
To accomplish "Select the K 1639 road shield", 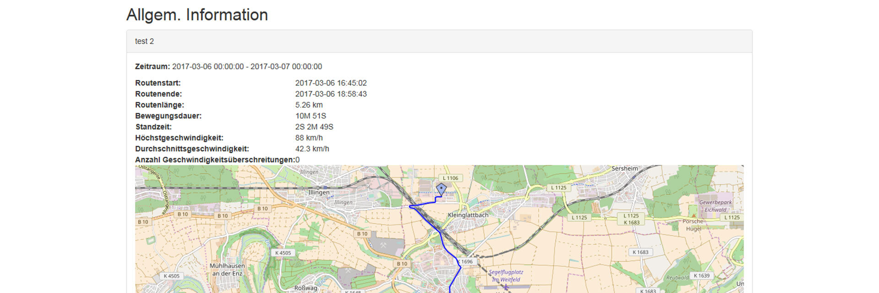I will (x=701, y=276).
